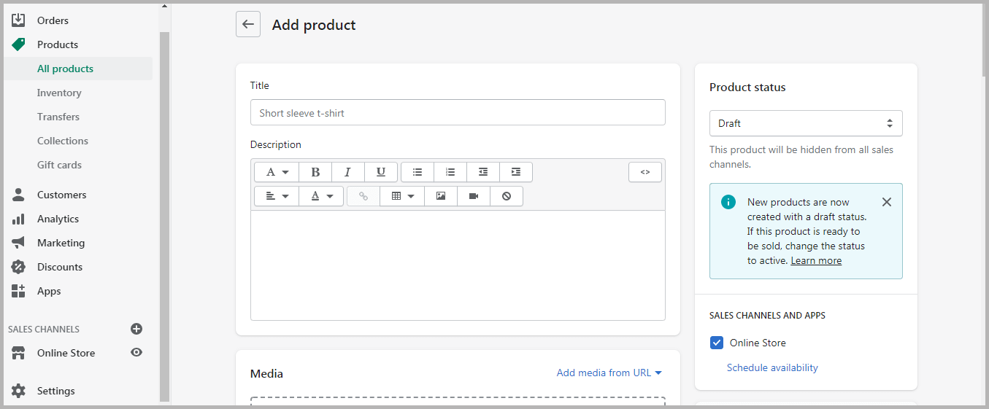This screenshot has height=409, width=989.
Task: Click the Learn more link
Action: (x=816, y=260)
